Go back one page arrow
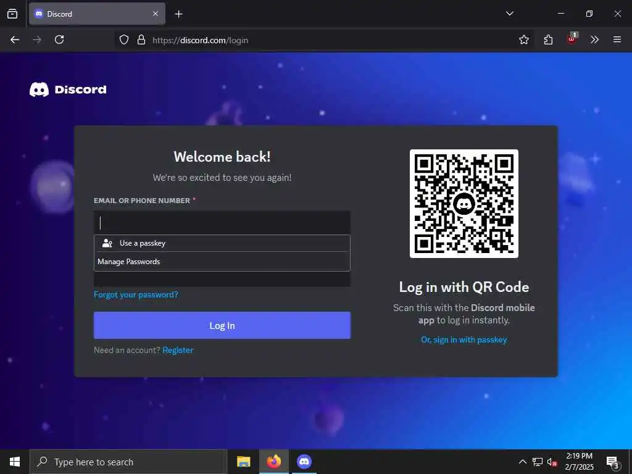This screenshot has width=632, height=474. point(15,39)
